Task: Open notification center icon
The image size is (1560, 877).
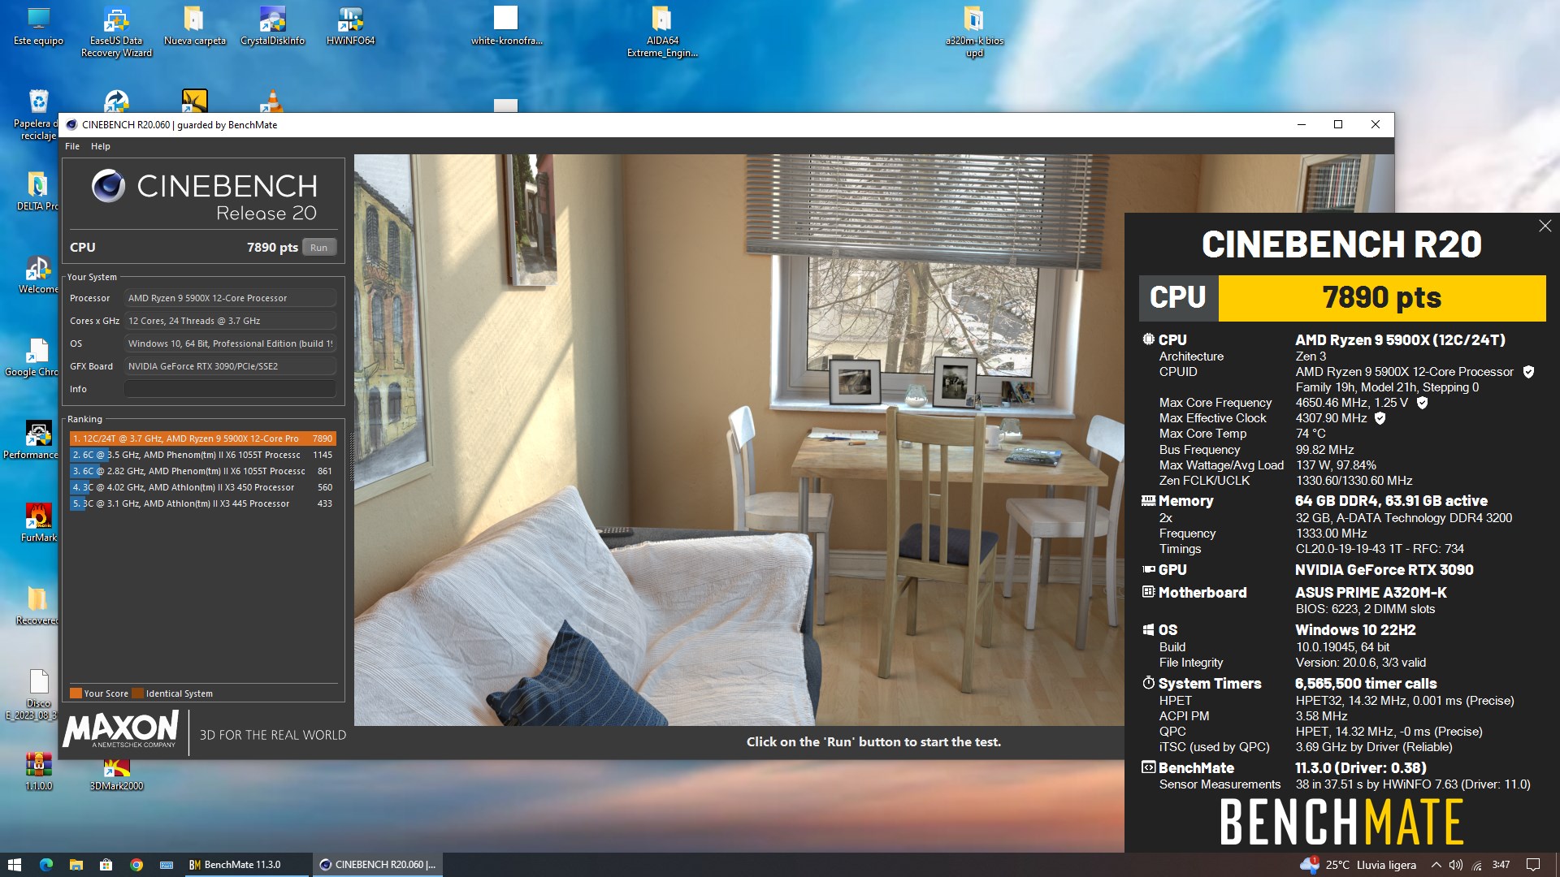Action: pyautogui.click(x=1533, y=865)
